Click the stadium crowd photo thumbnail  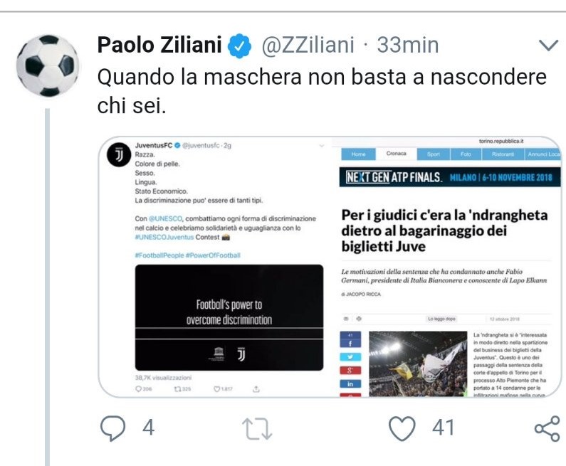tap(418, 364)
